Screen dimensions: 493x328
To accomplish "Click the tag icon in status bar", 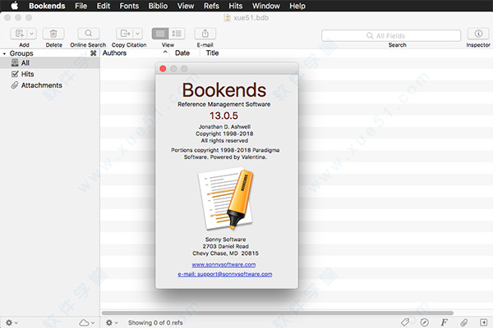I will (405, 322).
